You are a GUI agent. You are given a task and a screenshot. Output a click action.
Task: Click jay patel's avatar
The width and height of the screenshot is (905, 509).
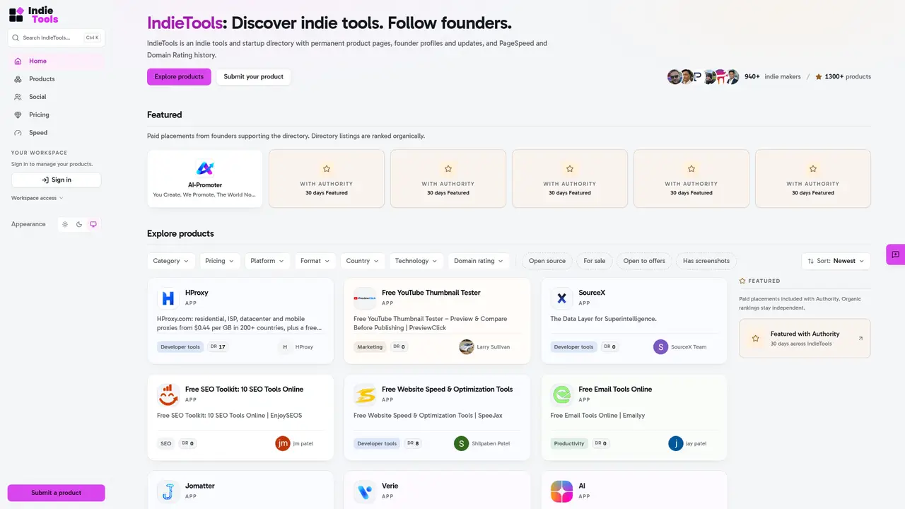(x=676, y=444)
